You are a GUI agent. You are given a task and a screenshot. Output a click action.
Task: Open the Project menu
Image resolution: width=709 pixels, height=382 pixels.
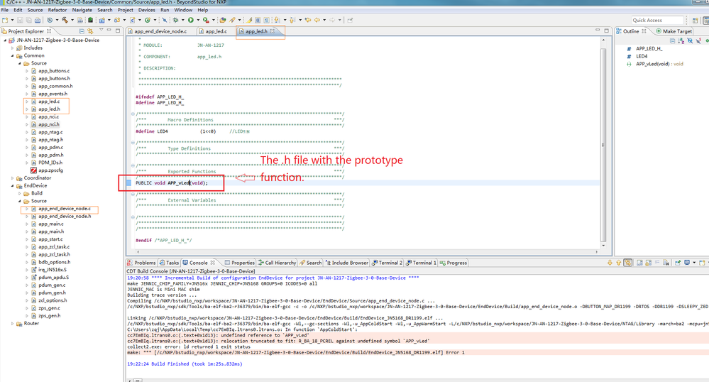(125, 10)
